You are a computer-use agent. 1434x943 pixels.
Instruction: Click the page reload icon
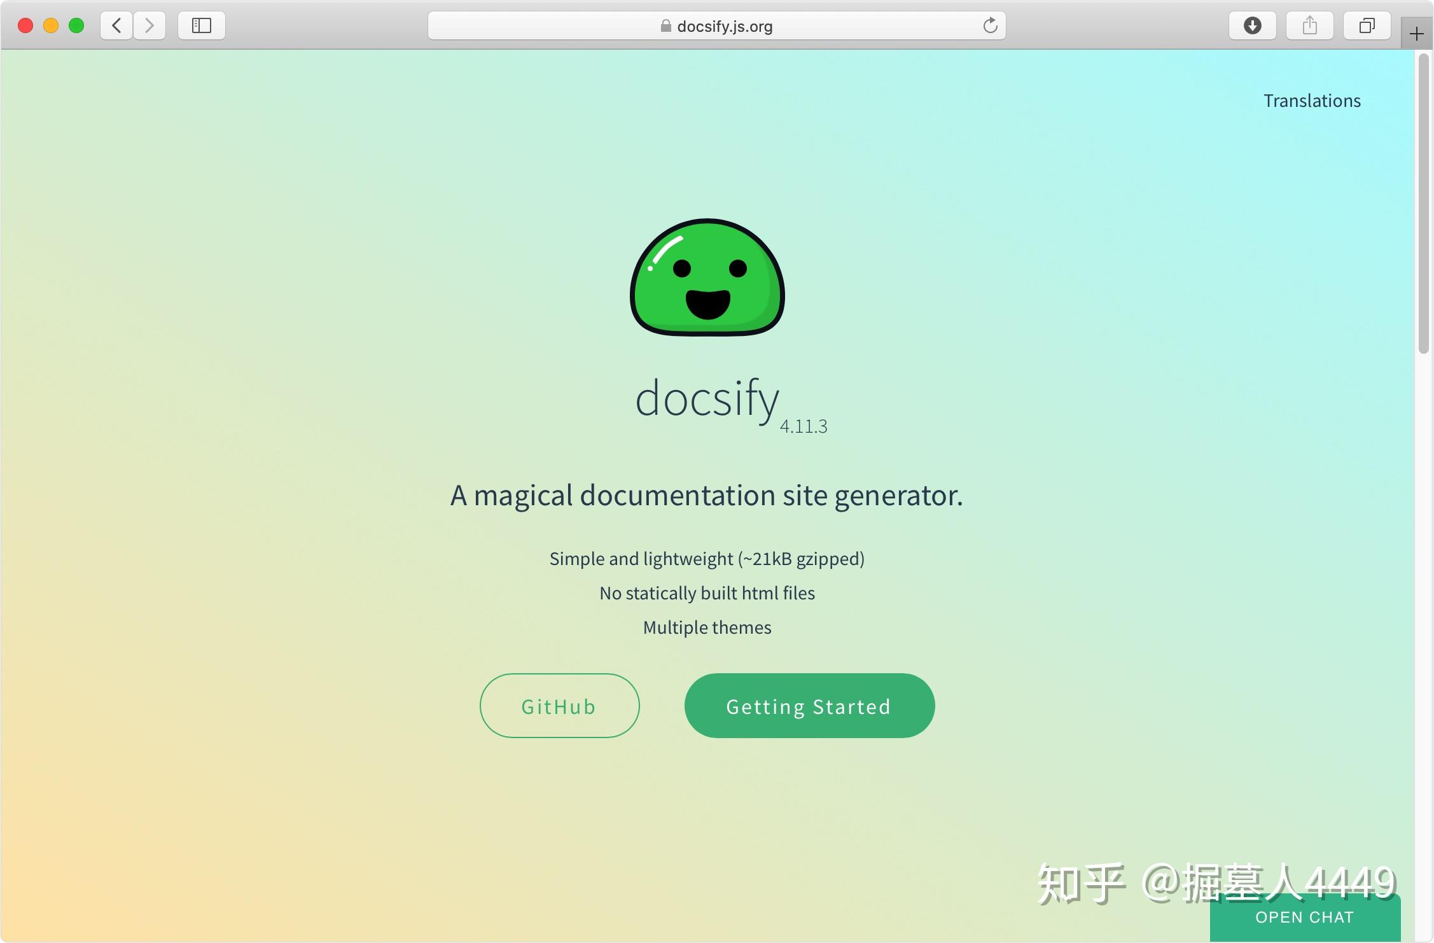991,25
